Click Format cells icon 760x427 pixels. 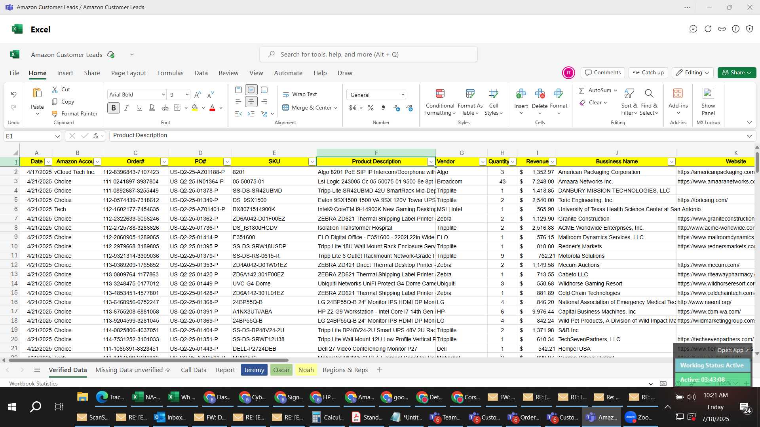pyautogui.click(x=559, y=94)
